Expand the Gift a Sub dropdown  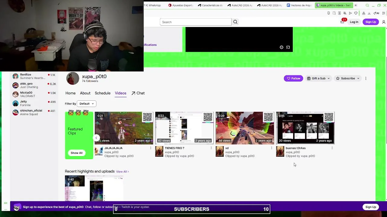318,78
